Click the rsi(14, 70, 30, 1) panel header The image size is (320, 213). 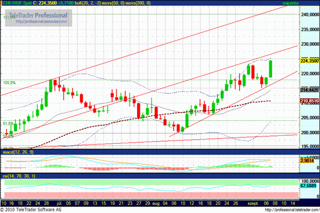point(18,176)
